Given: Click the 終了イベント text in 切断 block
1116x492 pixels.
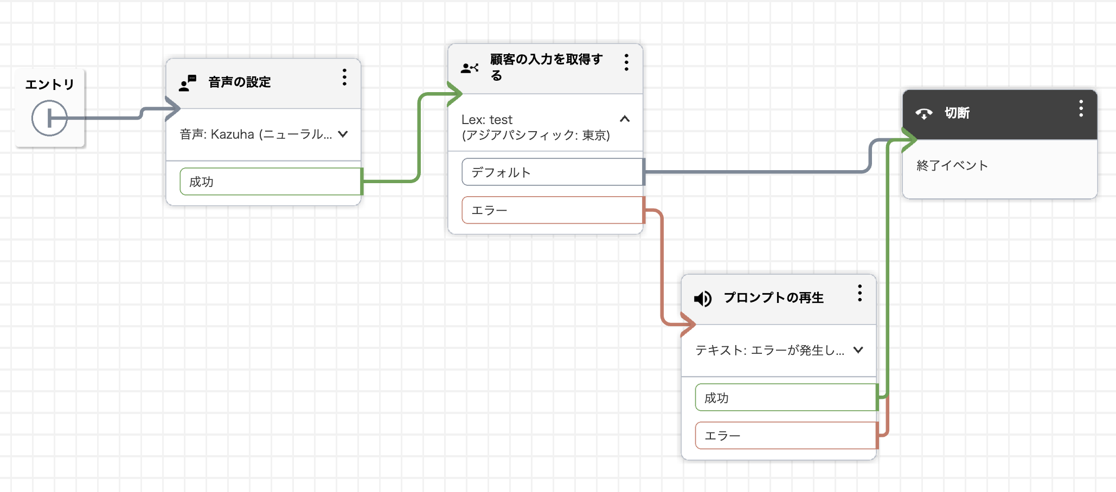Looking at the screenshot, I should tap(952, 166).
